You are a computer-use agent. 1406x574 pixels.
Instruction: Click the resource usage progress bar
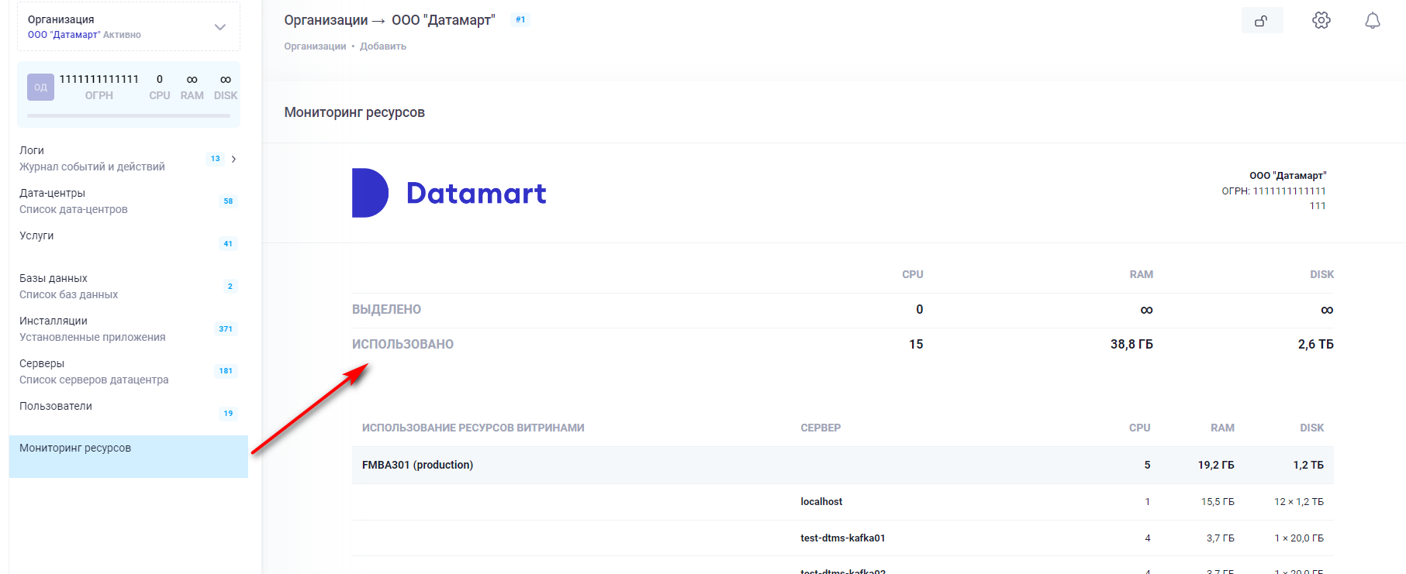(129, 116)
